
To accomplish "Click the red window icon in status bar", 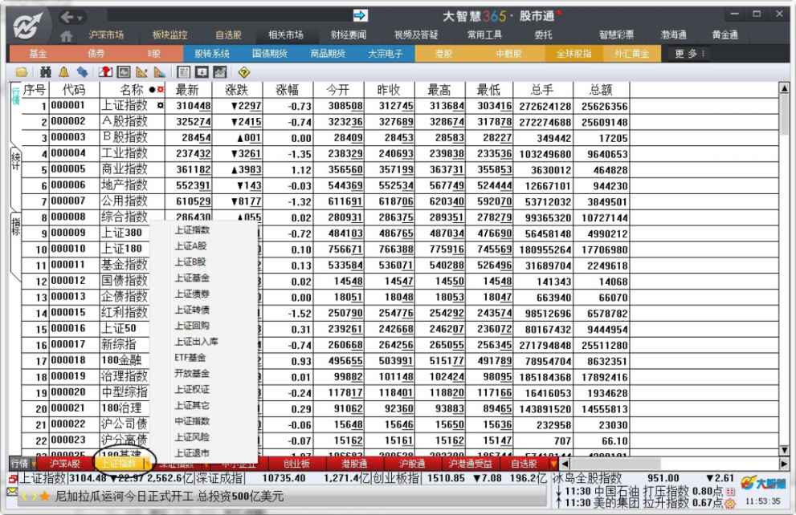I will pos(13,479).
